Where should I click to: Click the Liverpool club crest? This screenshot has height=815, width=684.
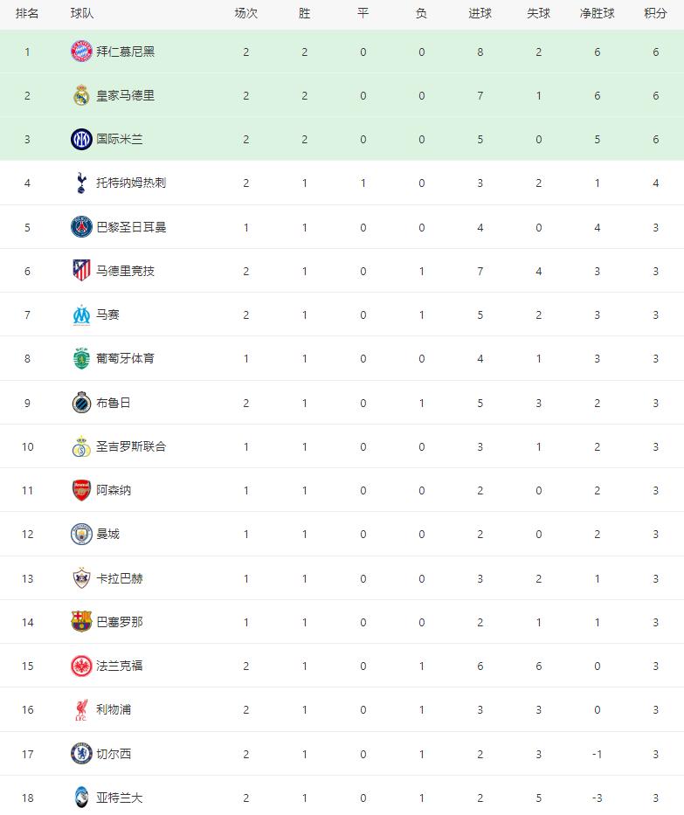pos(81,709)
